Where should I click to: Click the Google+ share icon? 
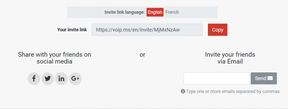click(75, 79)
